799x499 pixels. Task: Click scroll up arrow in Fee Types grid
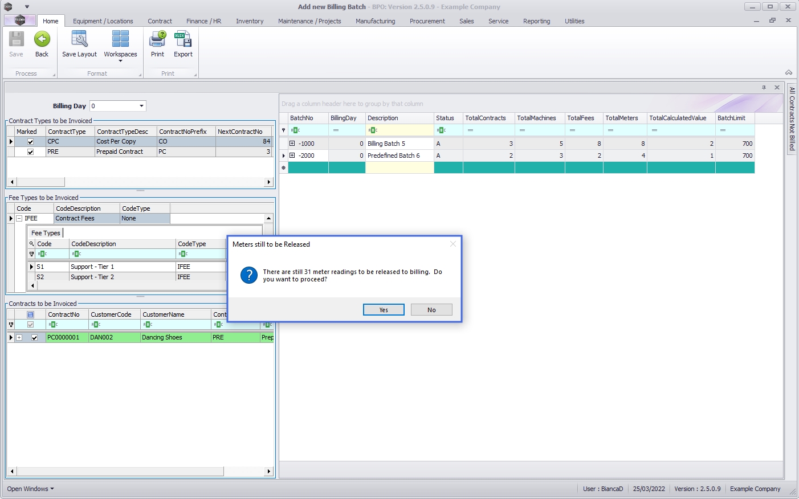268,219
